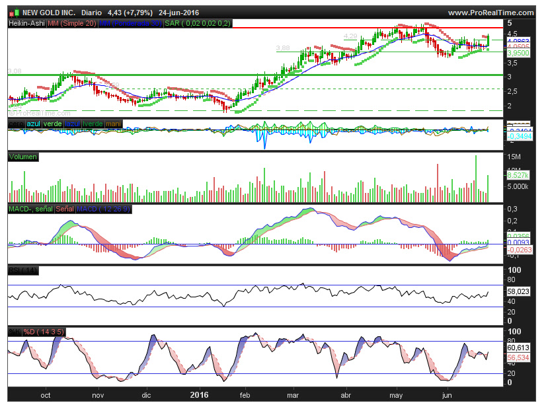Click the 'lverde' series label

coord(93,124)
